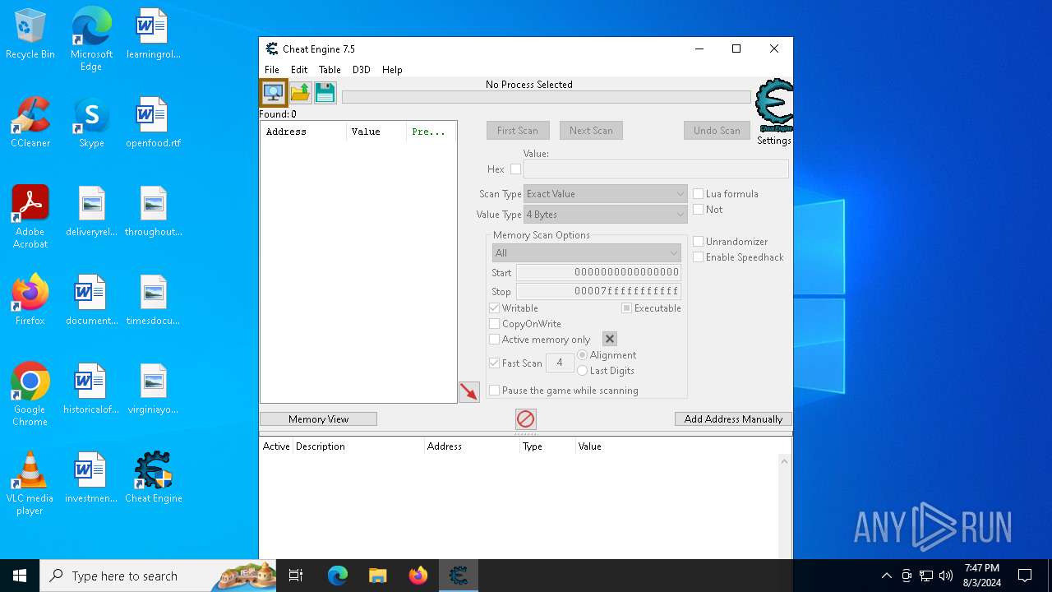Open Firefox desktop shortcut
The height and width of the screenshot is (592, 1052).
pos(30,300)
